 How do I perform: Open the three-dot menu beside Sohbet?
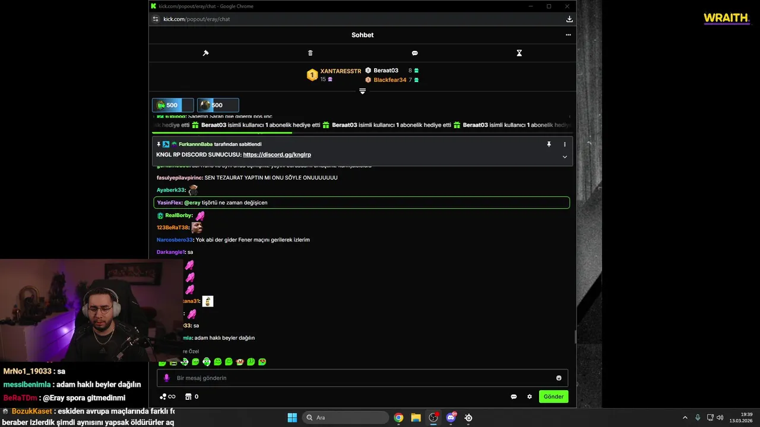(568, 35)
